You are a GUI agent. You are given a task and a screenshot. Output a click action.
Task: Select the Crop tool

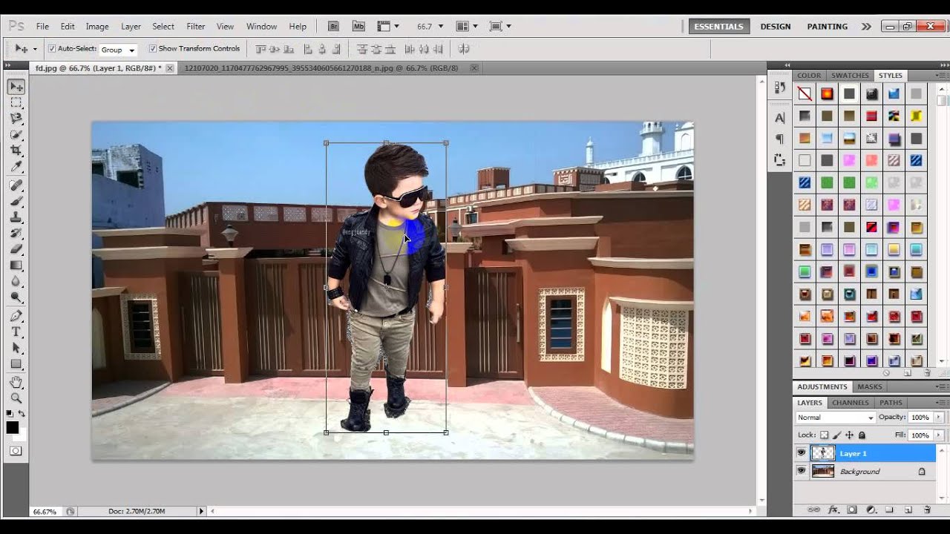click(x=16, y=151)
